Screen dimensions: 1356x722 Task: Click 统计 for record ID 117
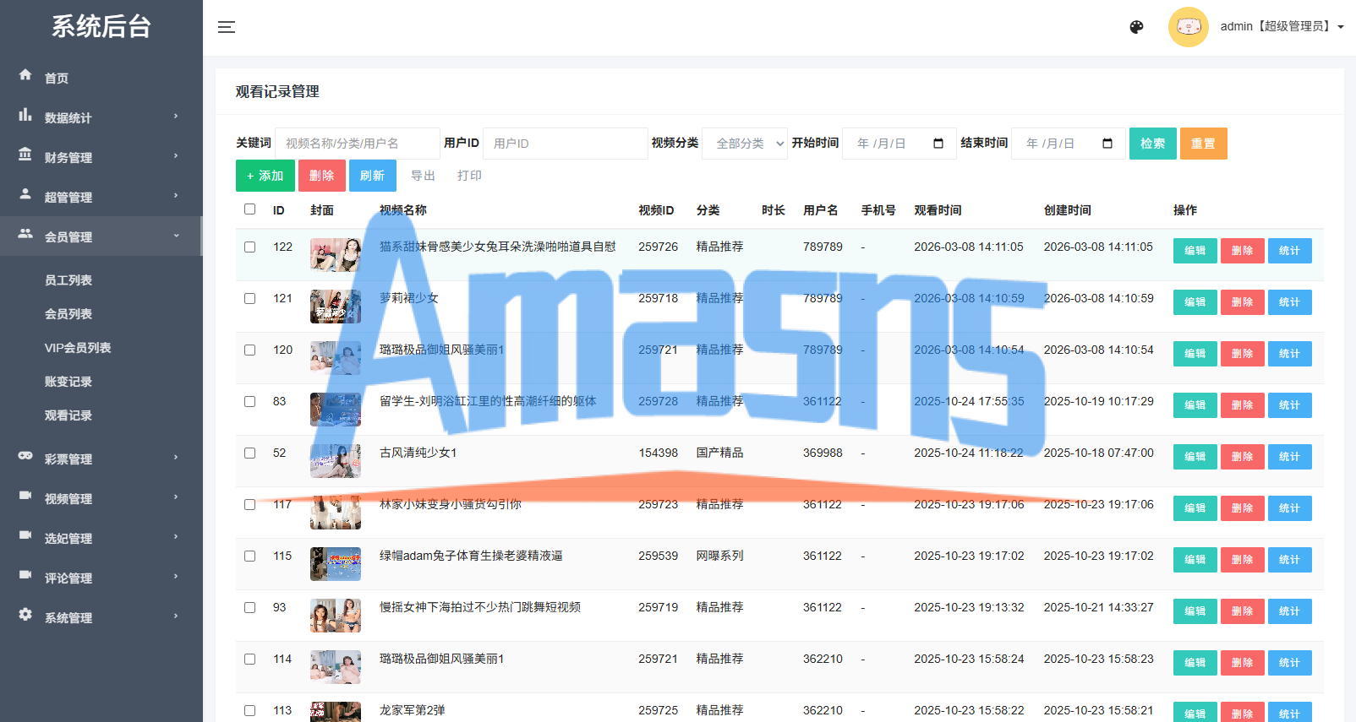click(1290, 508)
